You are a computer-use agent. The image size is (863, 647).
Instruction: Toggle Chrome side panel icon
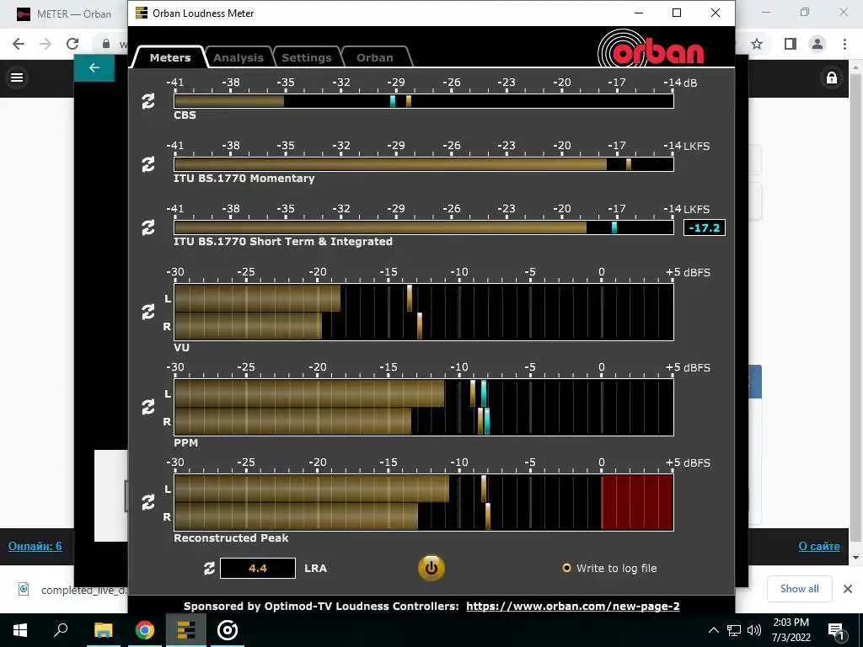coord(791,44)
